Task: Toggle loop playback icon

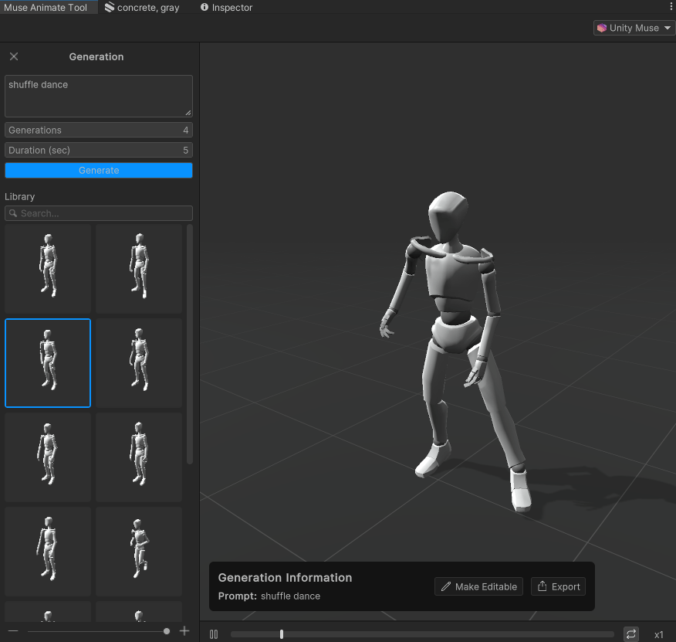Action: click(x=631, y=634)
